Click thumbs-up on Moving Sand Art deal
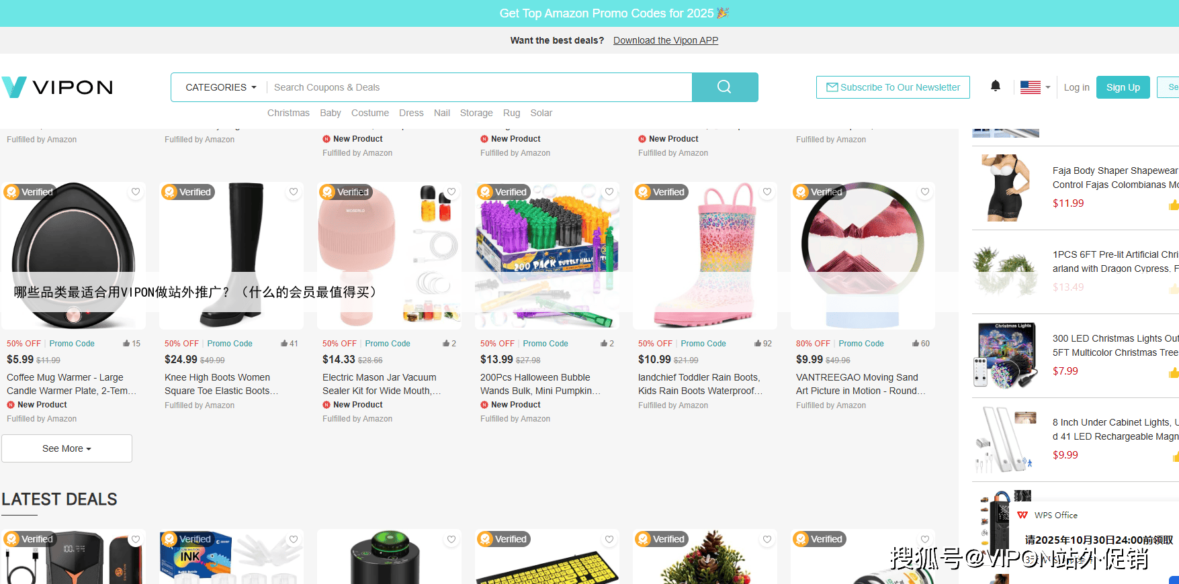This screenshot has width=1179, height=584. [x=916, y=343]
